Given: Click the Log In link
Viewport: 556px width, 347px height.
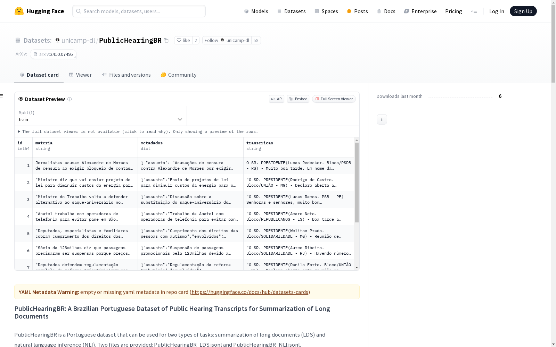Looking at the screenshot, I should point(497,11).
